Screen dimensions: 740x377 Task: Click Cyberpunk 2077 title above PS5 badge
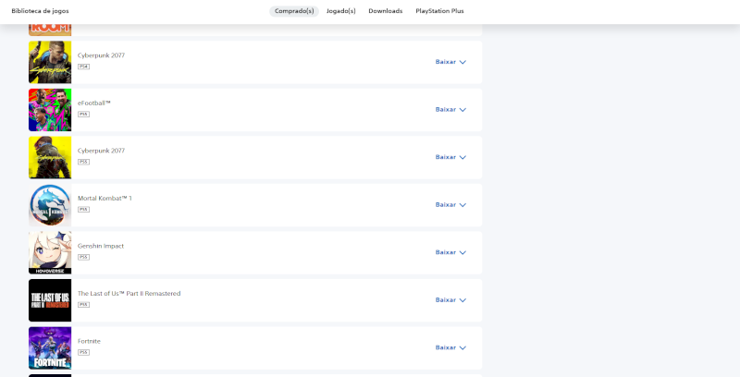click(x=101, y=151)
